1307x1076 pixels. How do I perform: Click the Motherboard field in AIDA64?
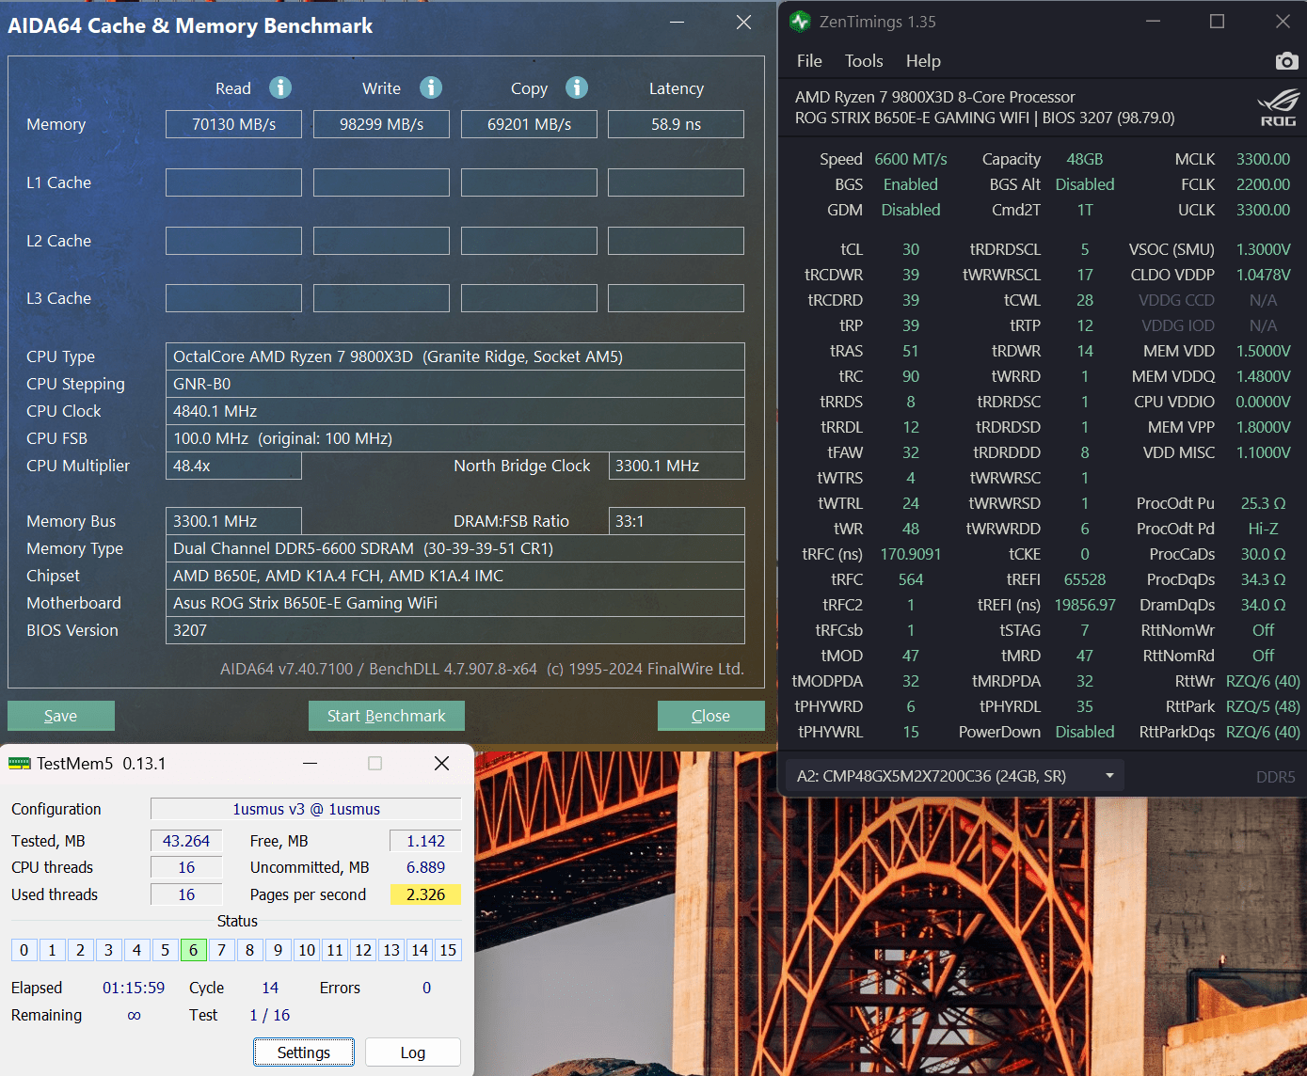455,603
